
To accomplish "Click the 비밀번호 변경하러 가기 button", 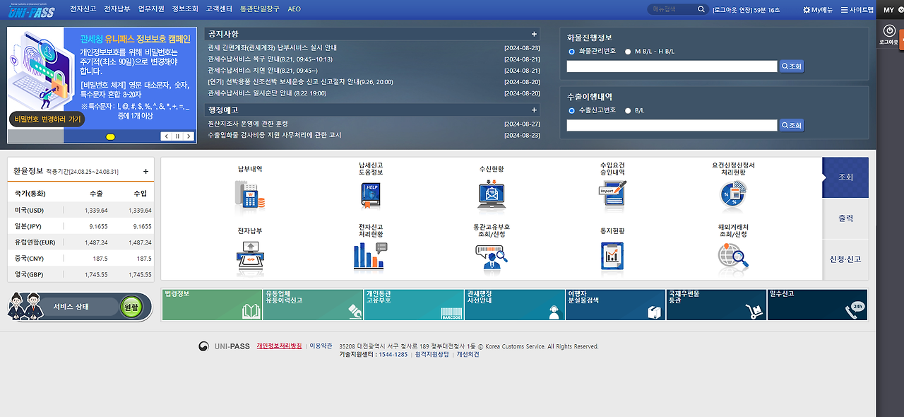I will [47, 119].
